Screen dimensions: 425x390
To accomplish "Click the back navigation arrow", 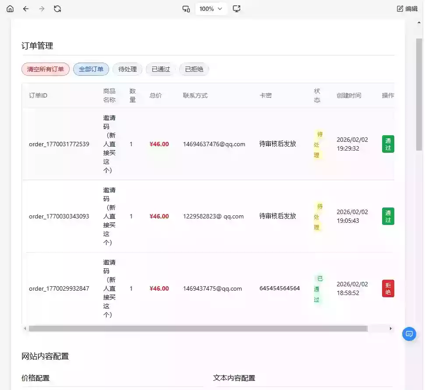I will click(26, 8).
